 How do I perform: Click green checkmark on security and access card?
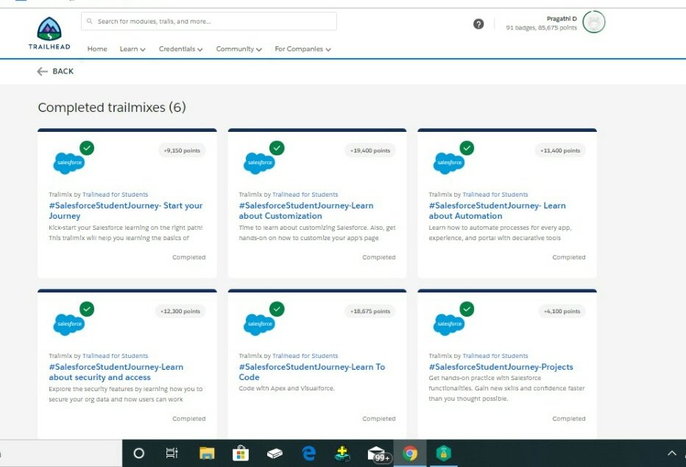(87, 309)
